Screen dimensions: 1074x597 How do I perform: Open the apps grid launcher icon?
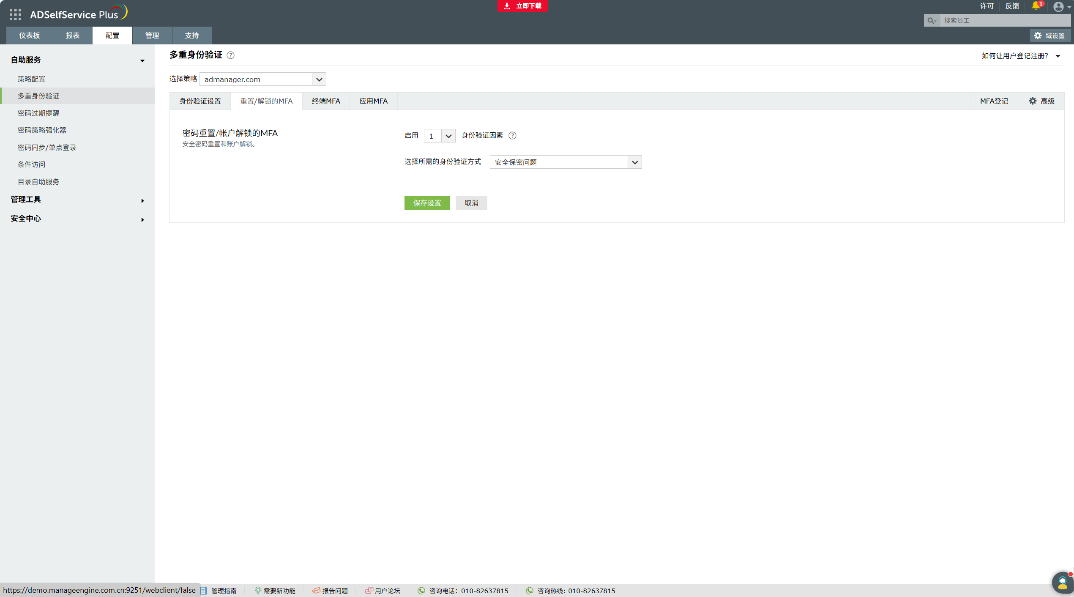tap(15, 14)
